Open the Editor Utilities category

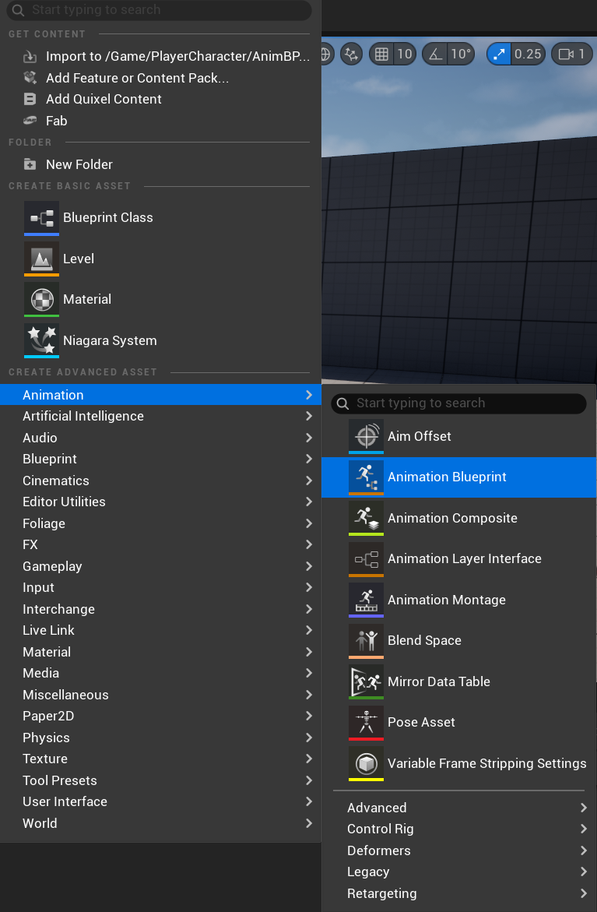coord(160,502)
